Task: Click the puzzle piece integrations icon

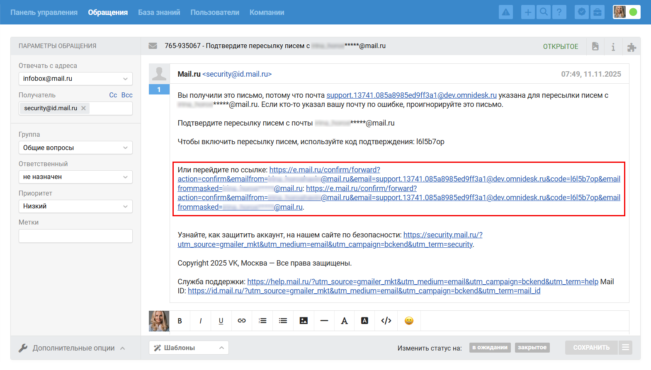Action: point(632,47)
